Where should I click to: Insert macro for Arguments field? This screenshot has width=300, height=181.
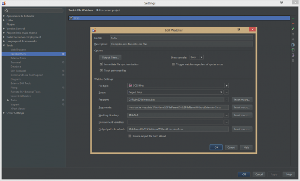pos(242,107)
